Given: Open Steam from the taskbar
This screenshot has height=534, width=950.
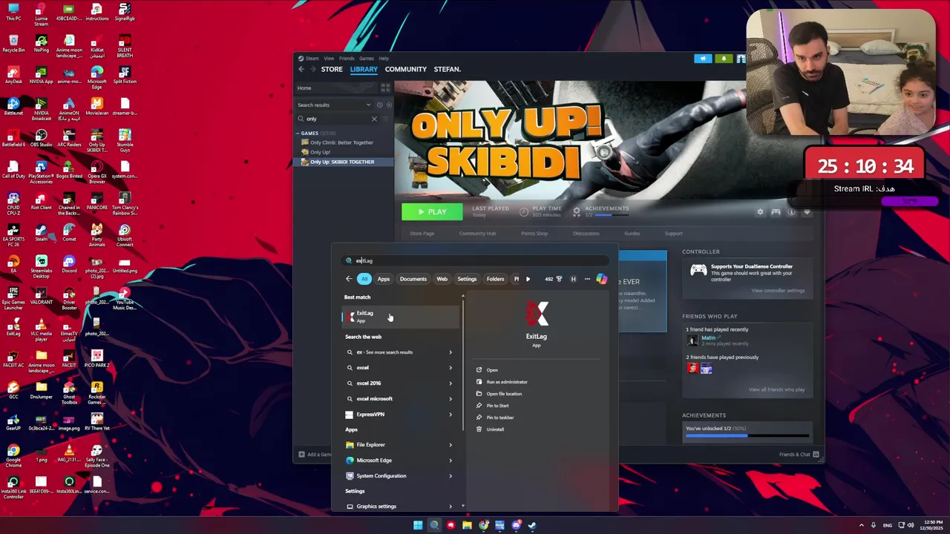Looking at the screenshot, I should (x=532, y=525).
